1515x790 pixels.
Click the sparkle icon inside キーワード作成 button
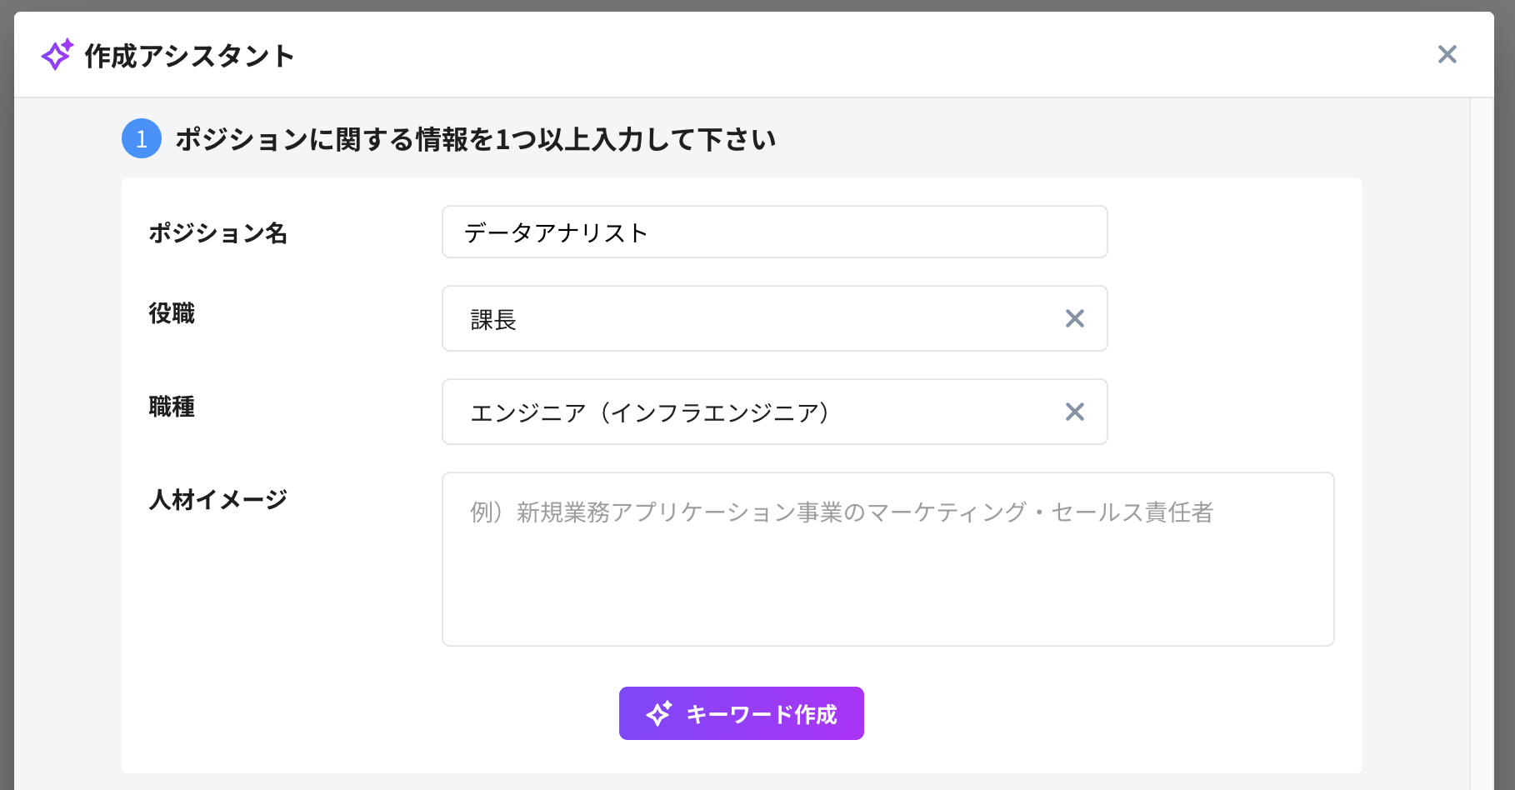658,713
